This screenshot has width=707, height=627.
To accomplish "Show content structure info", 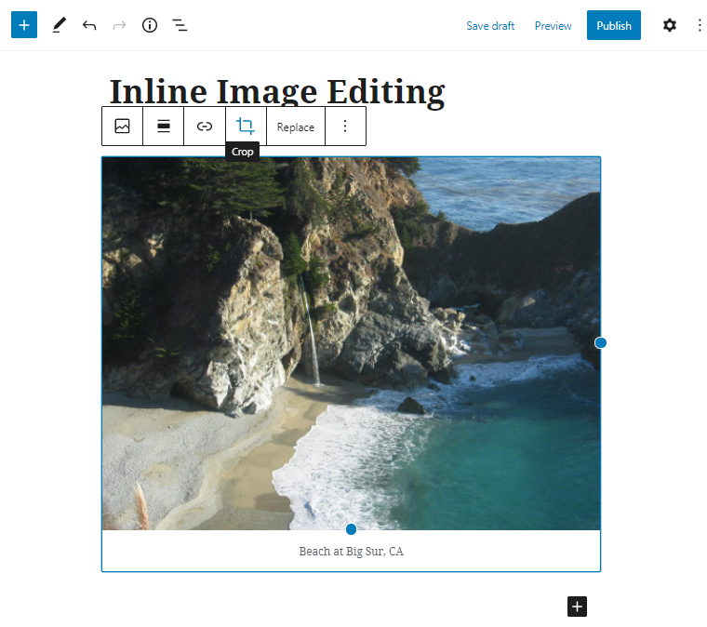I will (x=150, y=25).
